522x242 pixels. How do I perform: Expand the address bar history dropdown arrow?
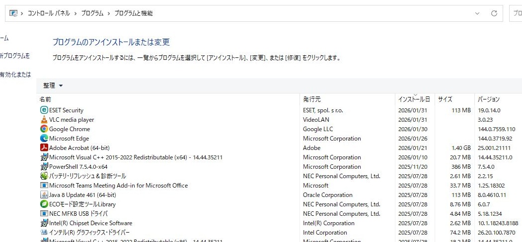pyautogui.click(x=477, y=13)
